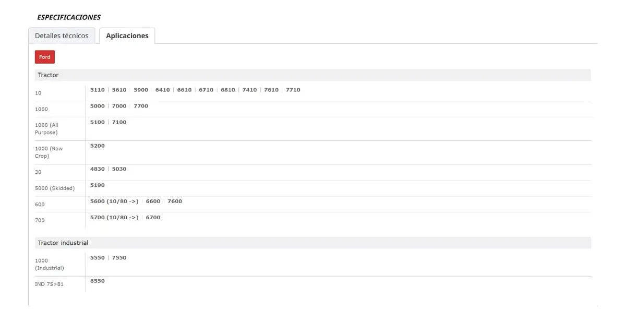The image size is (626, 321).
Task: Click model 5200 under Row Crop
Action: pos(98,146)
